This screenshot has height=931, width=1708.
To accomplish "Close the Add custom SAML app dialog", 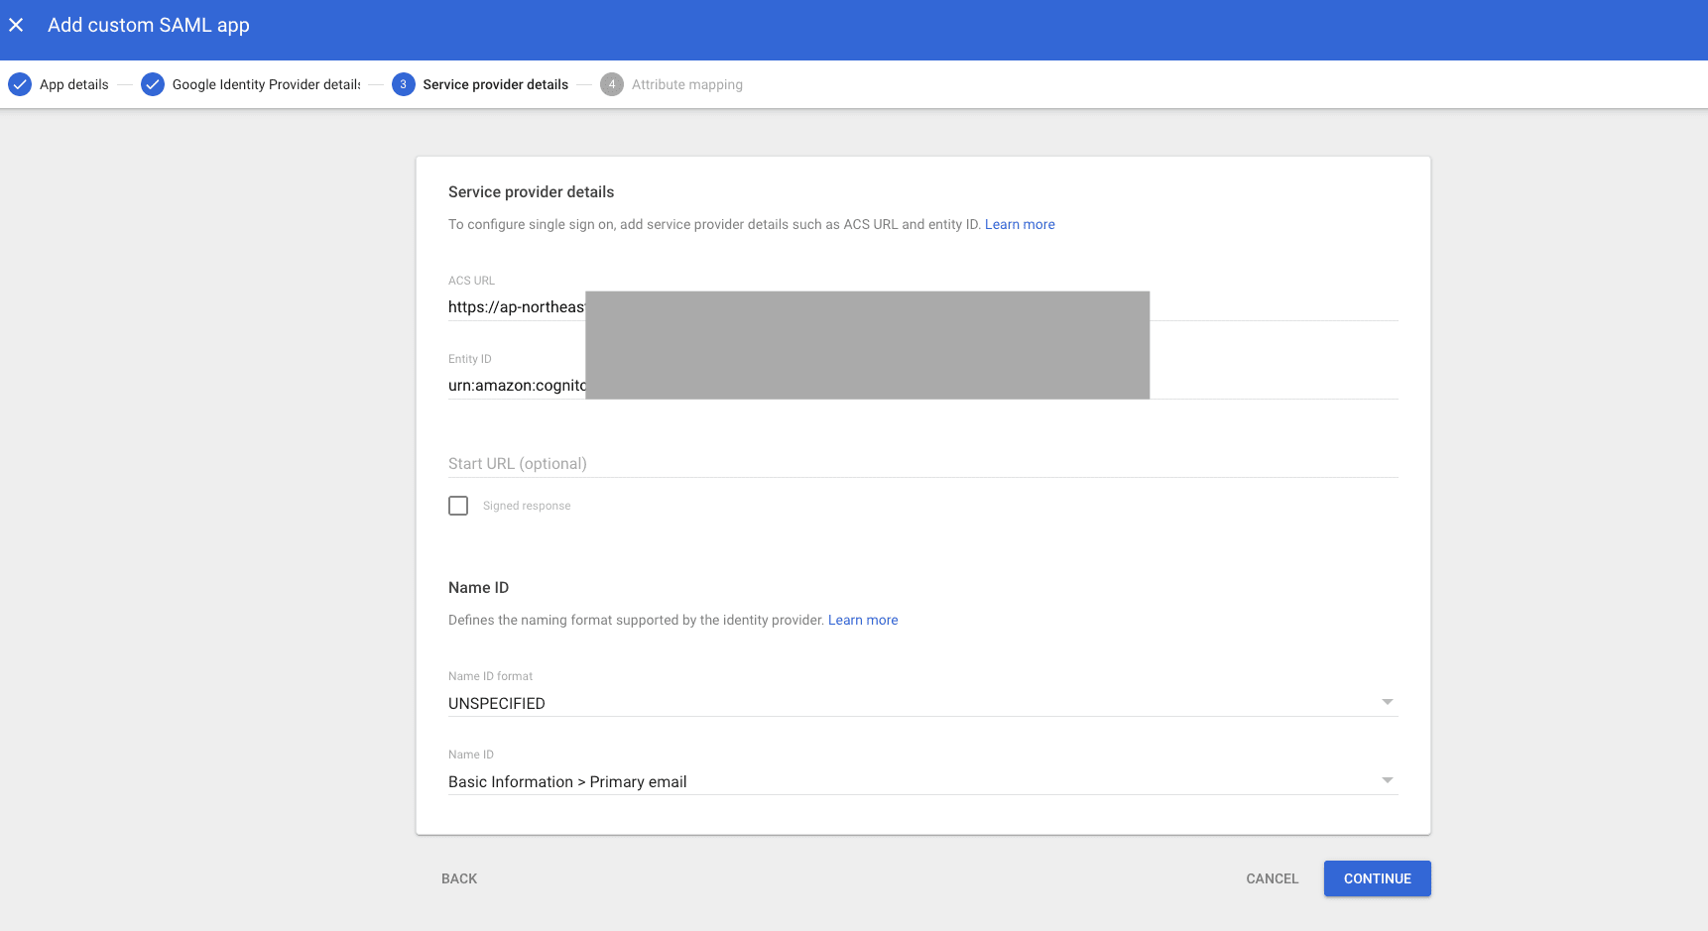I will 16,25.
